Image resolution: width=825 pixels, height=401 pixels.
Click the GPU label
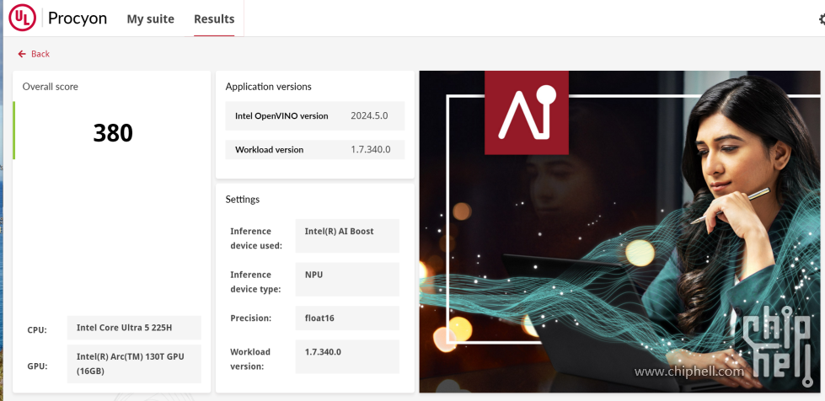click(37, 366)
